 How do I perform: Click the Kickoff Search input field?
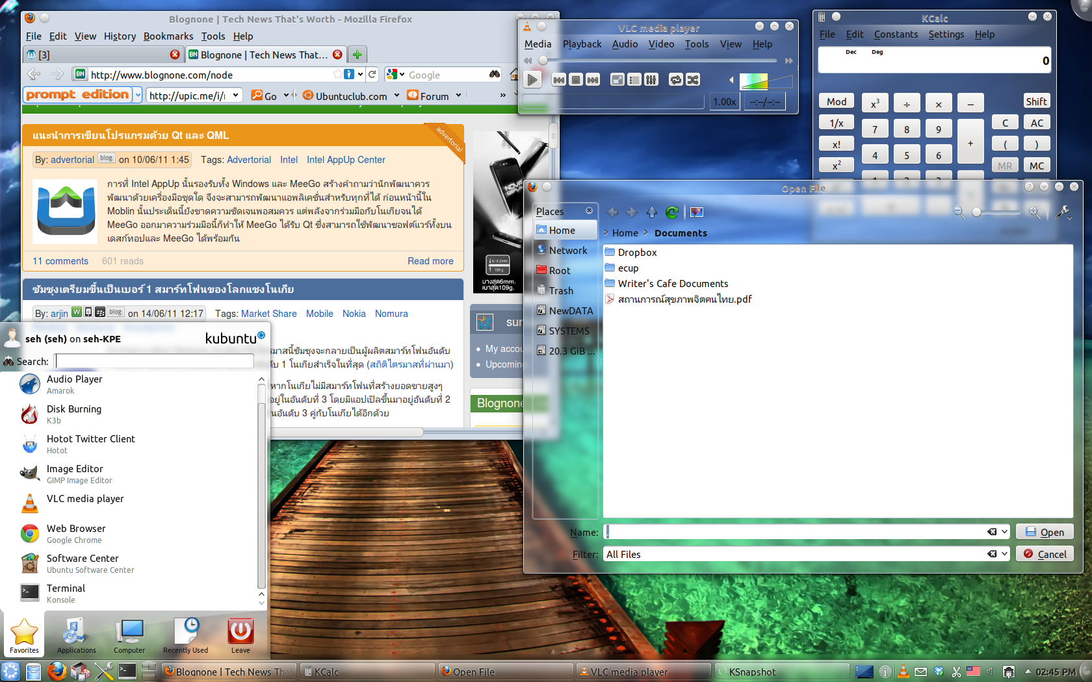tap(154, 361)
